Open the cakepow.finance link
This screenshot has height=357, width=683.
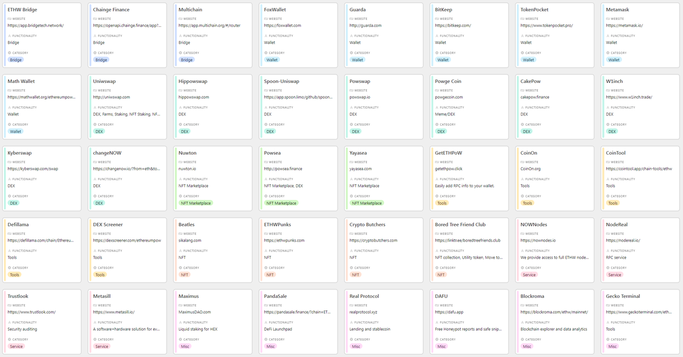(x=534, y=97)
